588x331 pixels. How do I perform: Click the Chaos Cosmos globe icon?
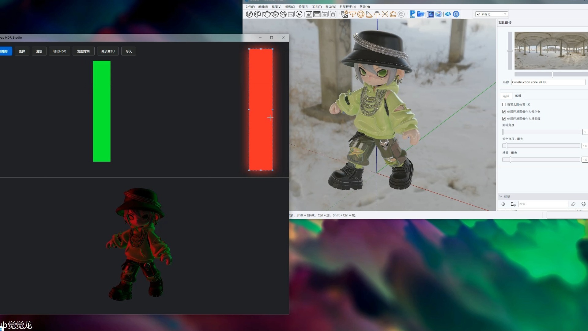tap(258, 14)
